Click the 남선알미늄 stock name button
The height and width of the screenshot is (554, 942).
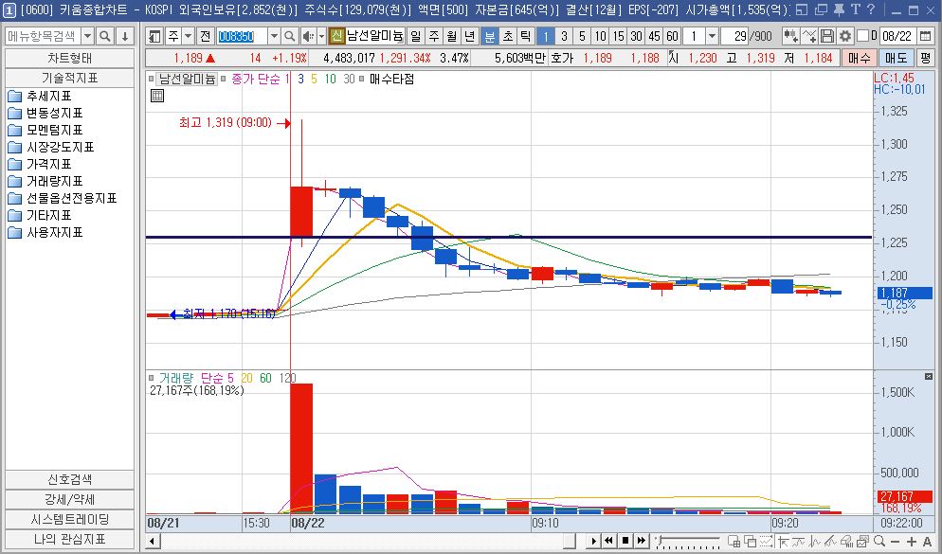(x=375, y=37)
